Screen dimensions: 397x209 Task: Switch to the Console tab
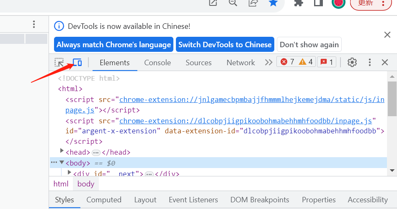(x=157, y=63)
